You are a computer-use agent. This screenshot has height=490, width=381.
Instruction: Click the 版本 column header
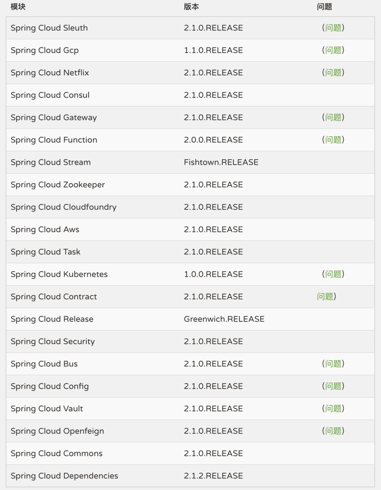[191, 7]
